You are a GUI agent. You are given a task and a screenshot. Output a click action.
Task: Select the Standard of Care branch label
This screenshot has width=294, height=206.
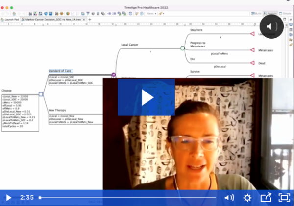[x=60, y=71]
